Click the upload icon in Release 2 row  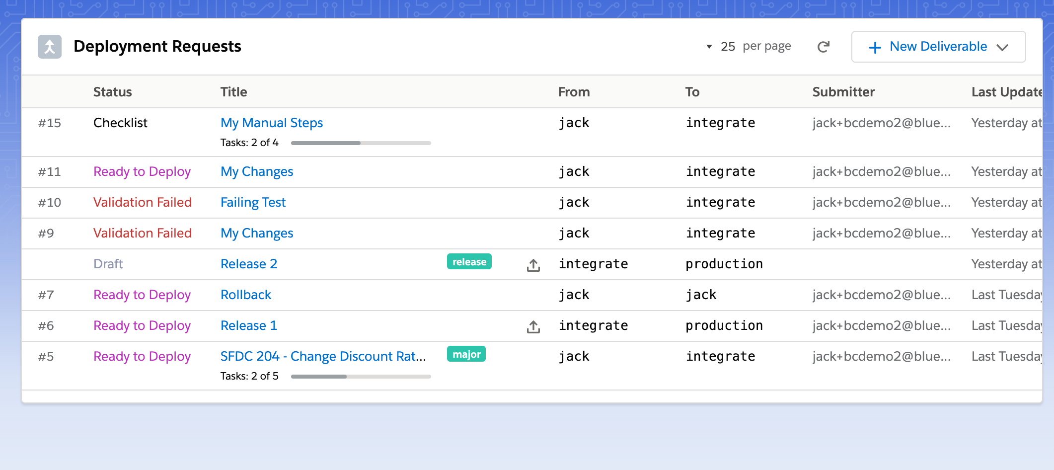pyautogui.click(x=533, y=265)
